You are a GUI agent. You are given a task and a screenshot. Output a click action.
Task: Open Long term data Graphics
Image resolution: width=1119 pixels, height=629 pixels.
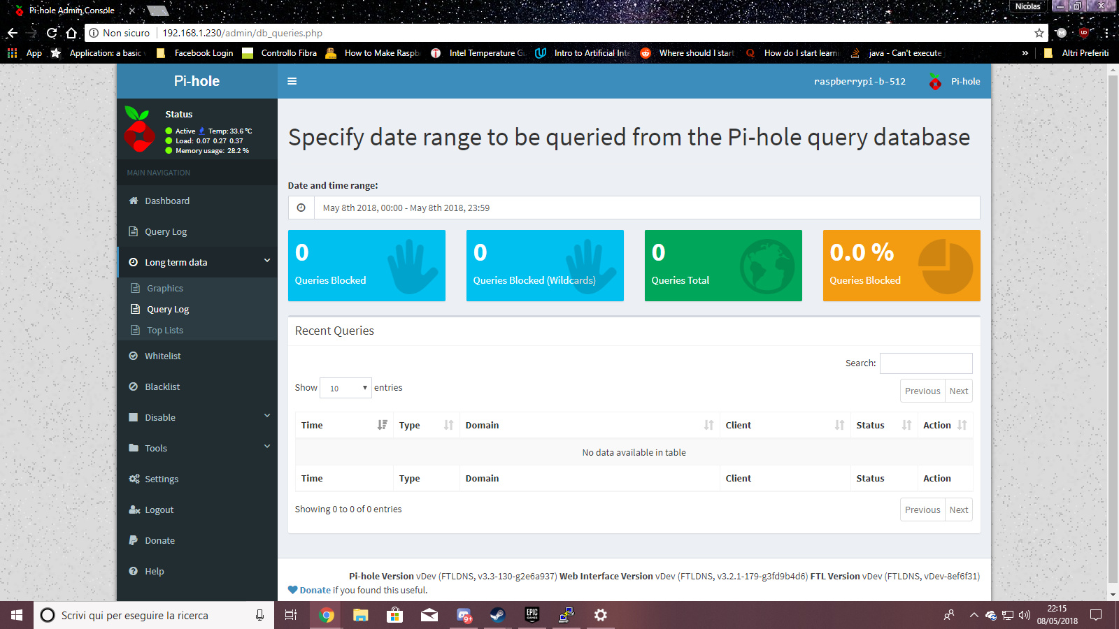(197, 288)
